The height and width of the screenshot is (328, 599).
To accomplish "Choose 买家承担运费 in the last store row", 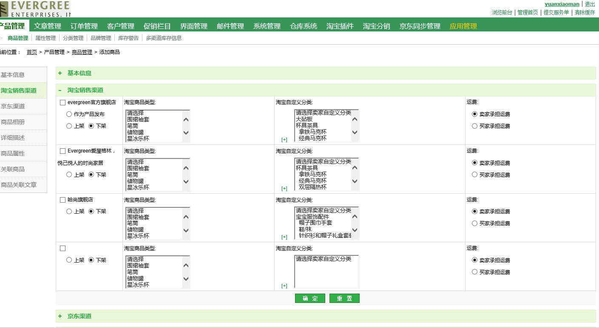I will tap(474, 272).
